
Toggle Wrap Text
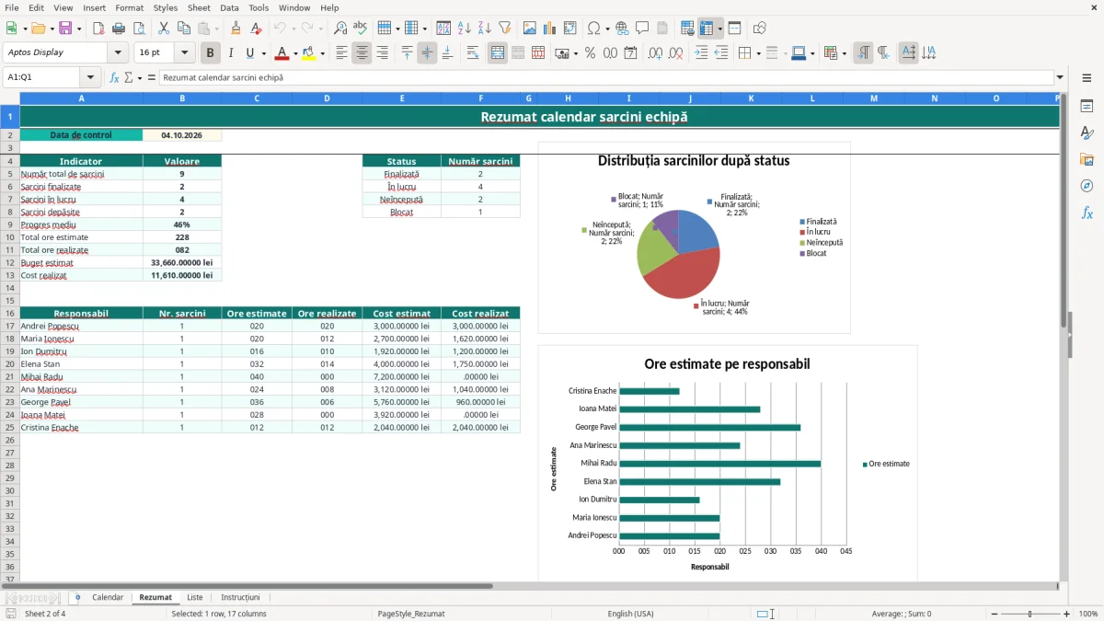click(473, 53)
